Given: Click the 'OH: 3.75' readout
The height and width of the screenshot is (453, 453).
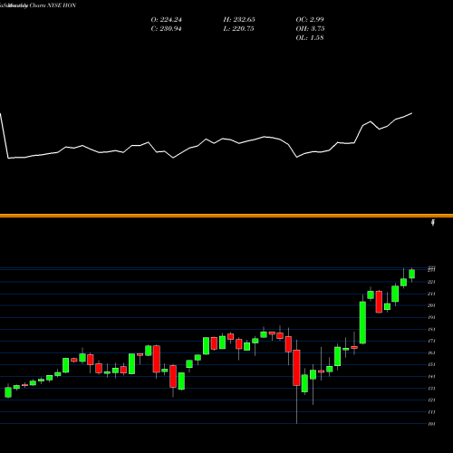Looking at the screenshot, I should [310, 29].
